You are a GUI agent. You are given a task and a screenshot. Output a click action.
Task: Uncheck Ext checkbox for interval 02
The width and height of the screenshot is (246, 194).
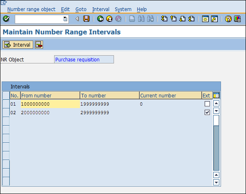[207, 113]
